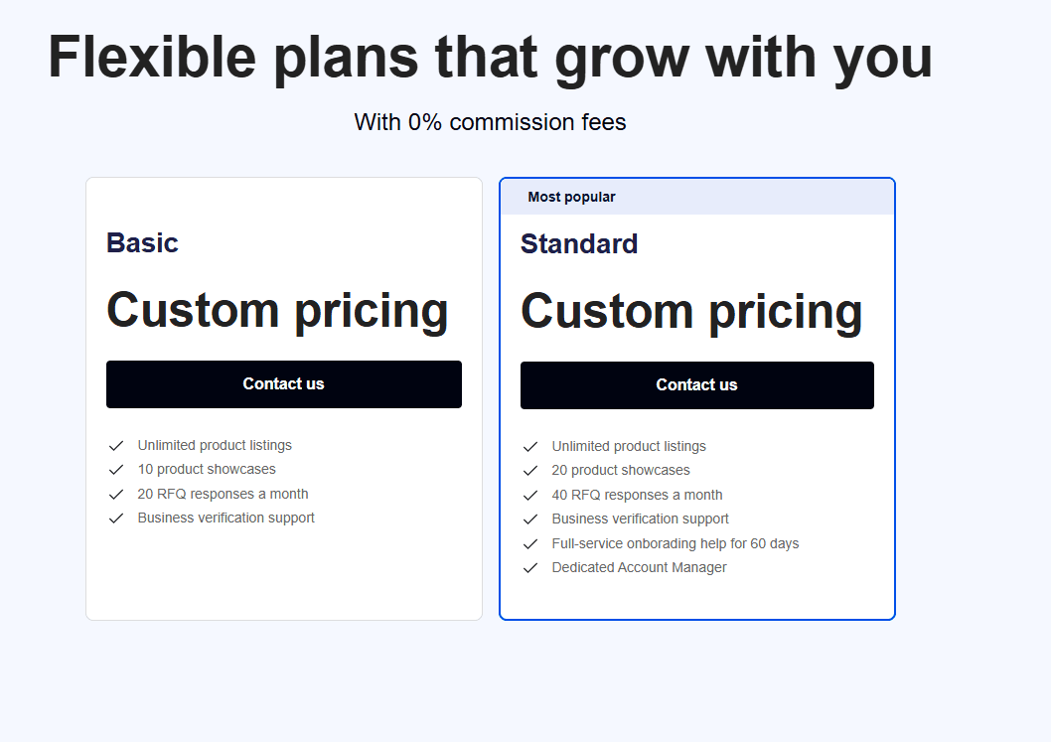The height and width of the screenshot is (742, 1051).
Task: Click the With 0% commission fees subtitle
Action: pos(490,122)
